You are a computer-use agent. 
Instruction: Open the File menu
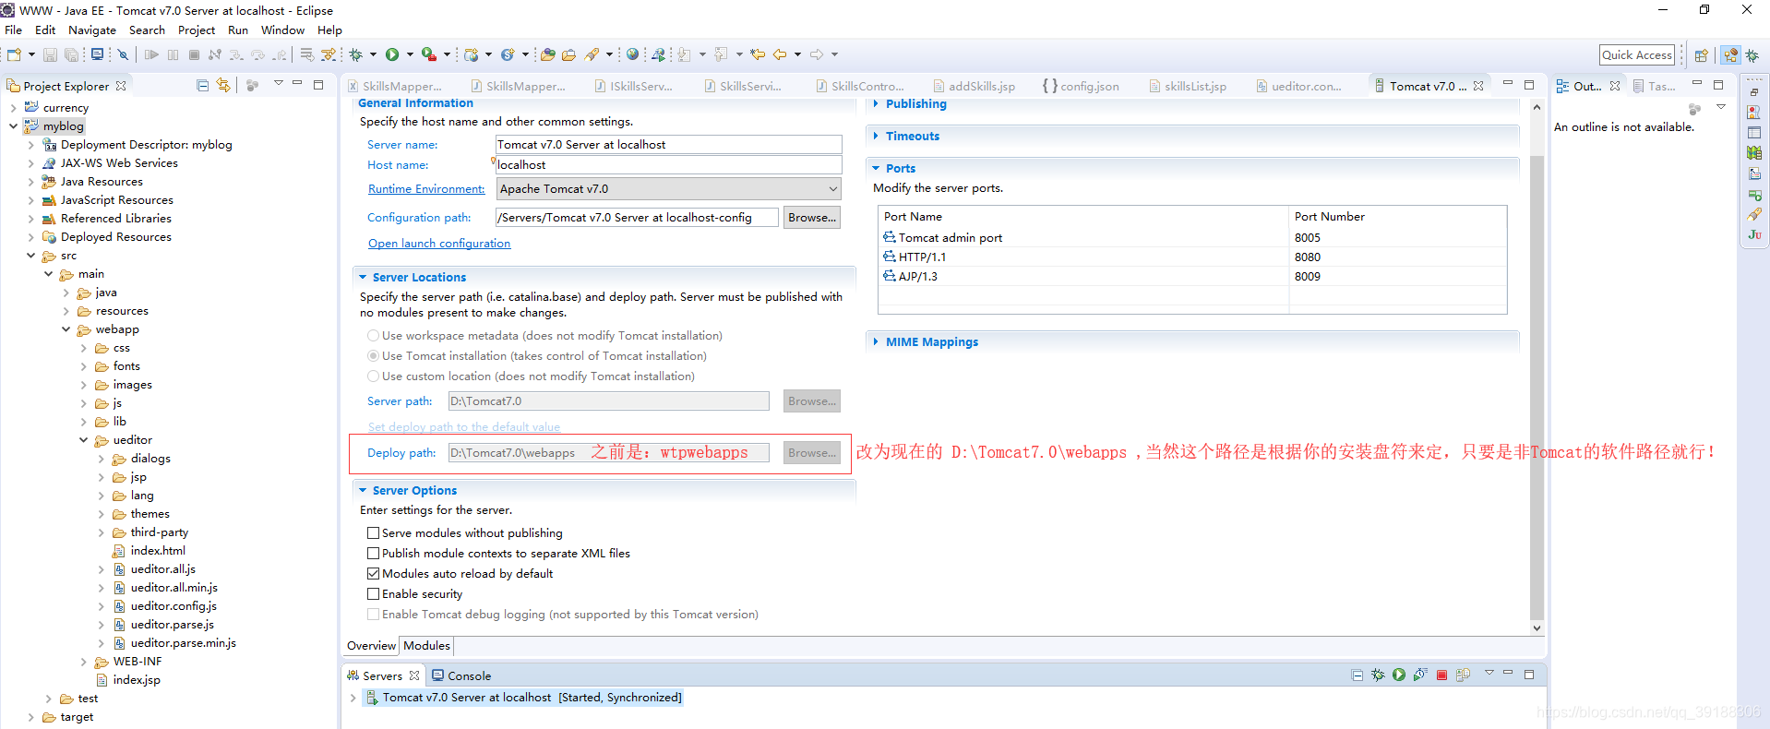point(13,30)
